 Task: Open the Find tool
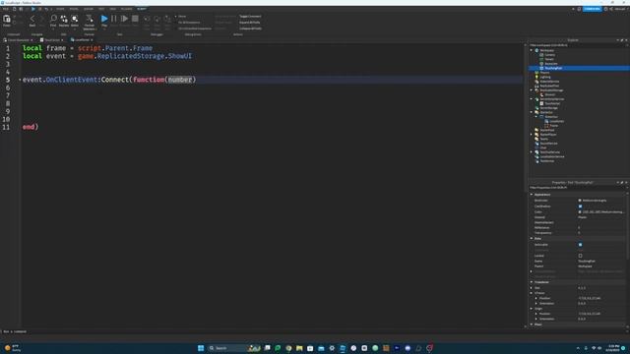[53, 20]
